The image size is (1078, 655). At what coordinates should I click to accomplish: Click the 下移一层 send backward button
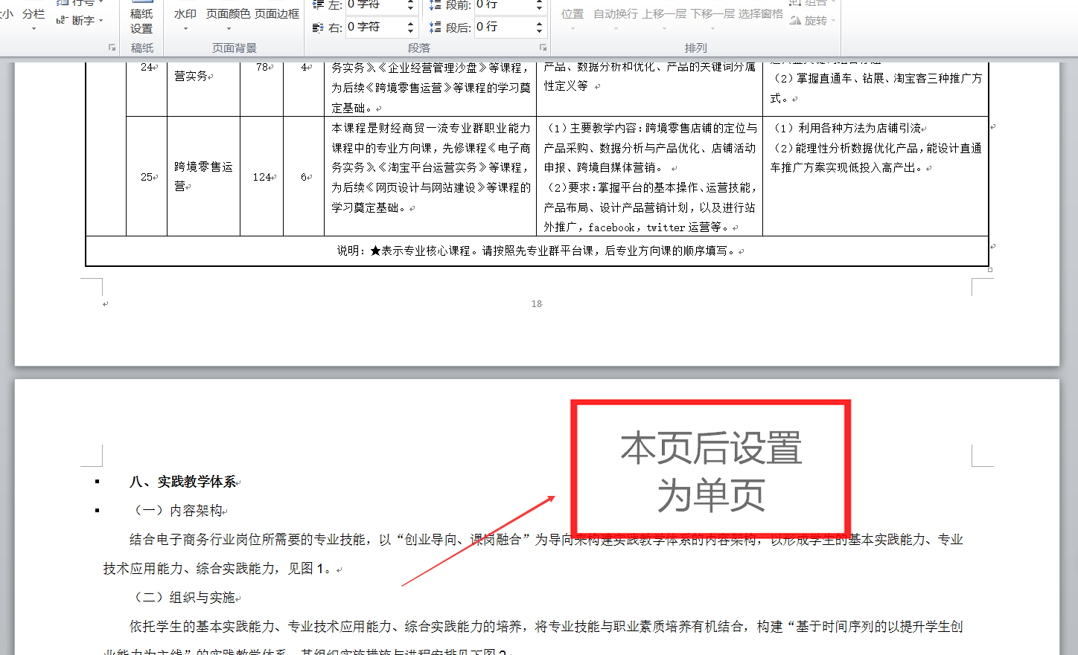coord(712,19)
